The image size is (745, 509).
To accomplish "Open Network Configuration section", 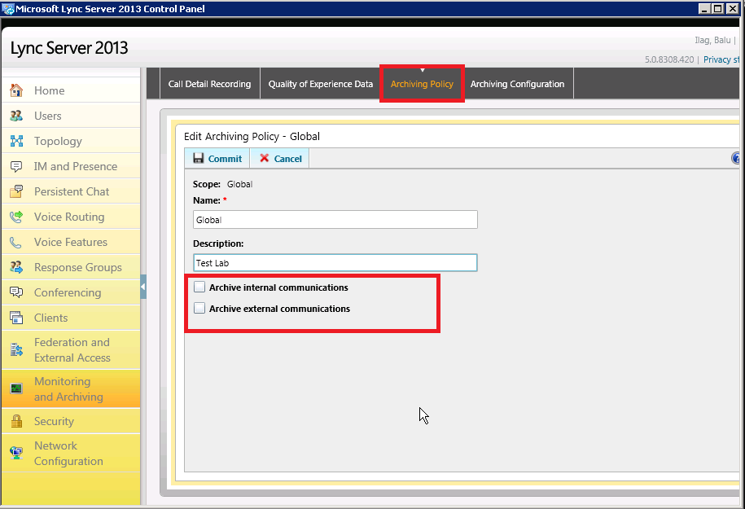I will pyautogui.click(x=71, y=453).
